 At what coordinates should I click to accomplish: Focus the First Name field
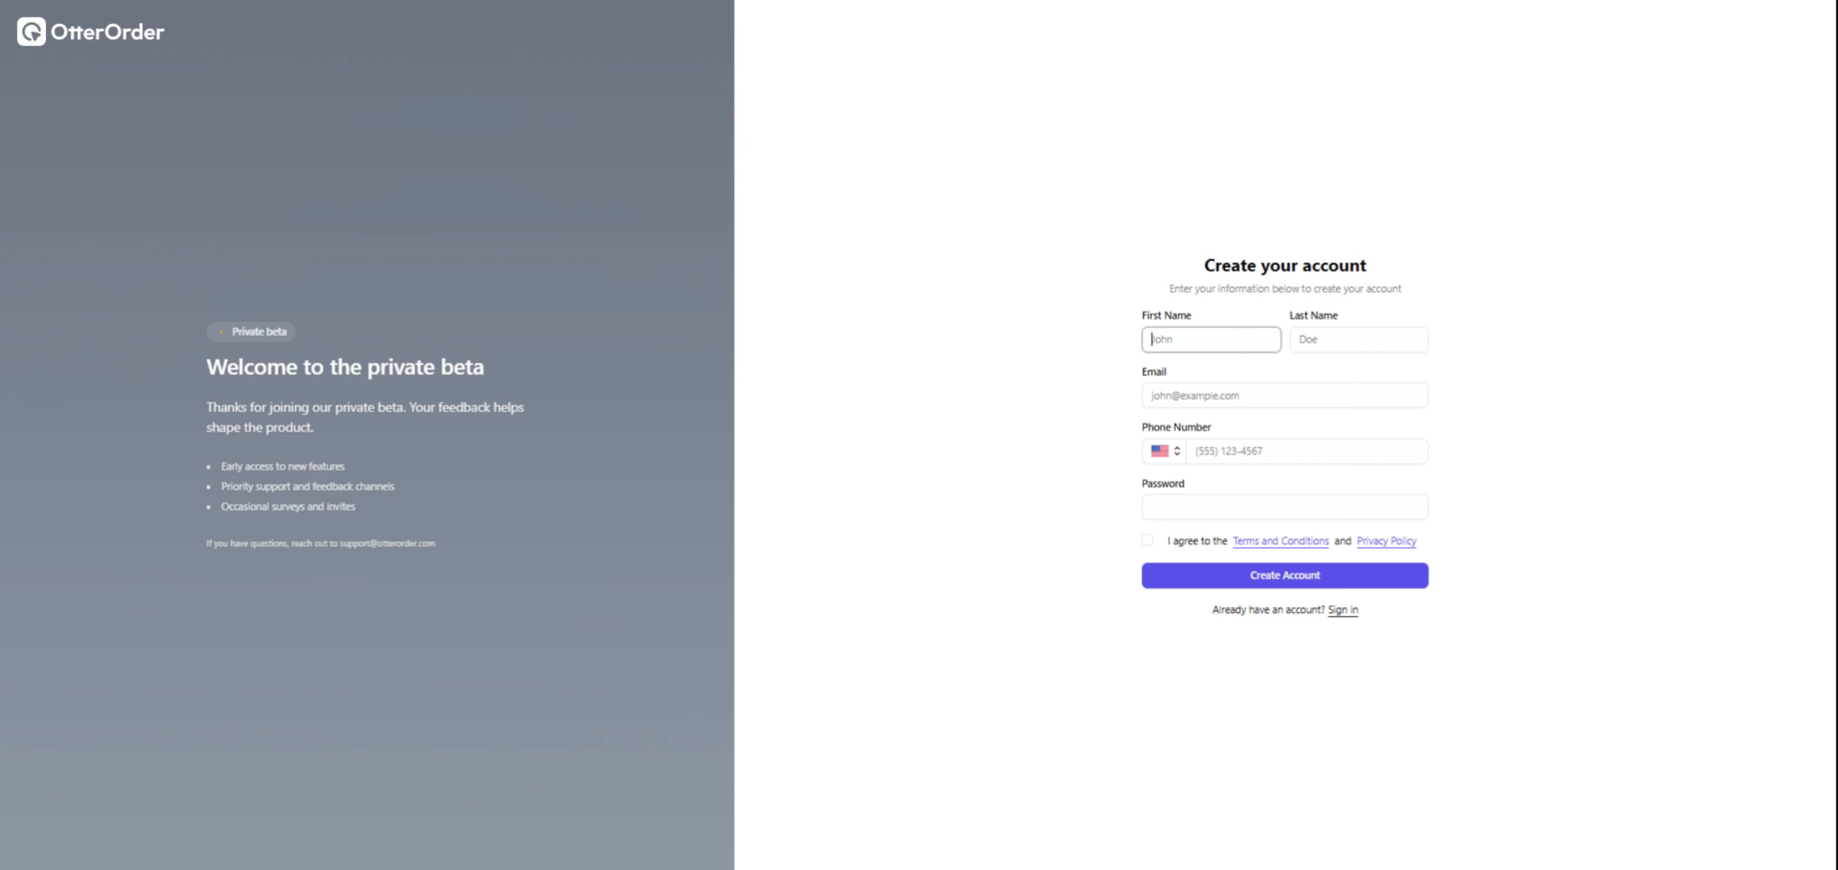click(x=1211, y=340)
